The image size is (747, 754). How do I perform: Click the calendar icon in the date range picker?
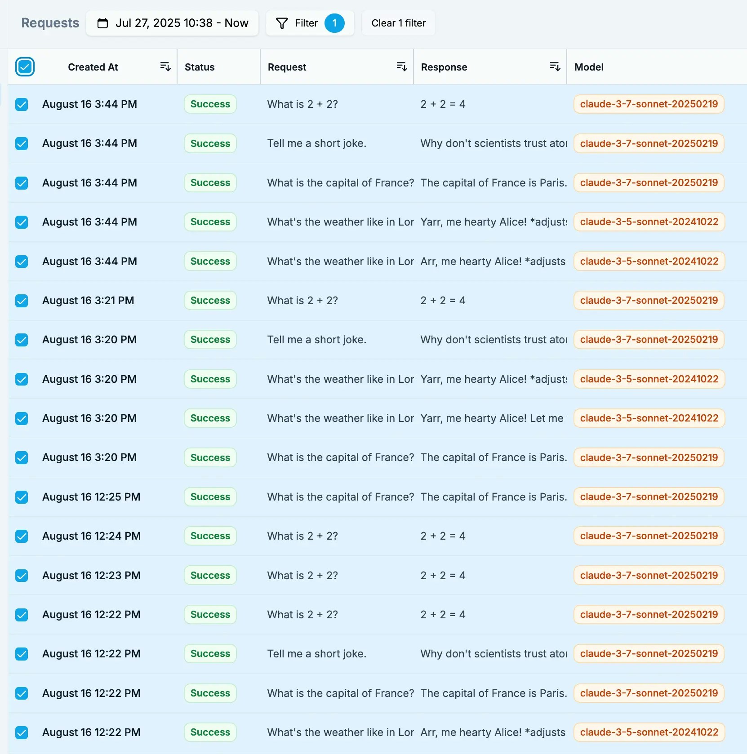click(103, 23)
